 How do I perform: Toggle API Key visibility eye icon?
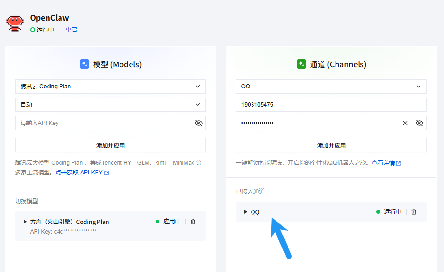[x=199, y=123]
